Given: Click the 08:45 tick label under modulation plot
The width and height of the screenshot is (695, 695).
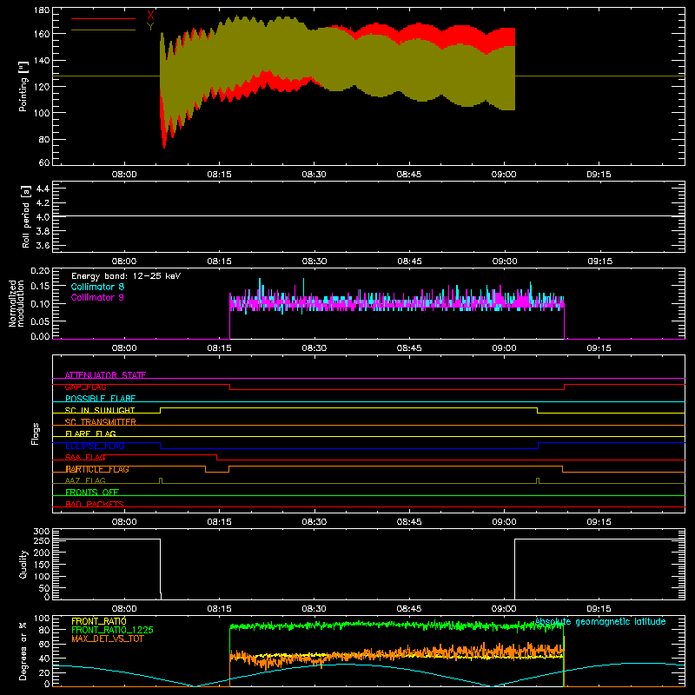Looking at the screenshot, I should click(x=409, y=348).
